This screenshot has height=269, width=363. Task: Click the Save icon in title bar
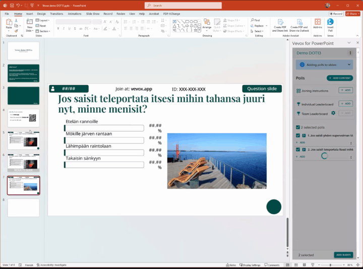12,6
